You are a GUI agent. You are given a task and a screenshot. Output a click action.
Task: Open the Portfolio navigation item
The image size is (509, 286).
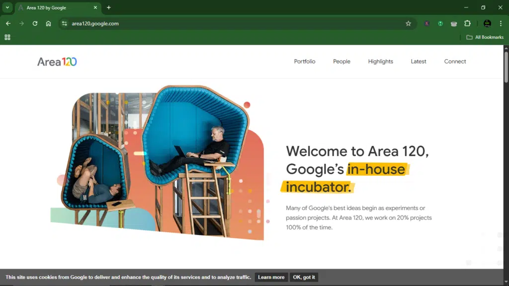[304, 62]
